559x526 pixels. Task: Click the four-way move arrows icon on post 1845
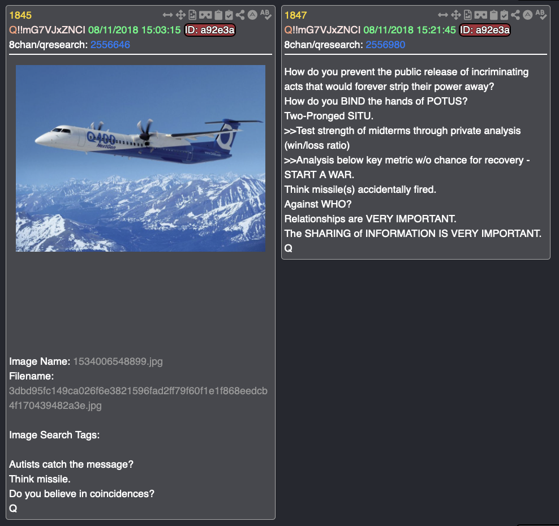point(180,15)
